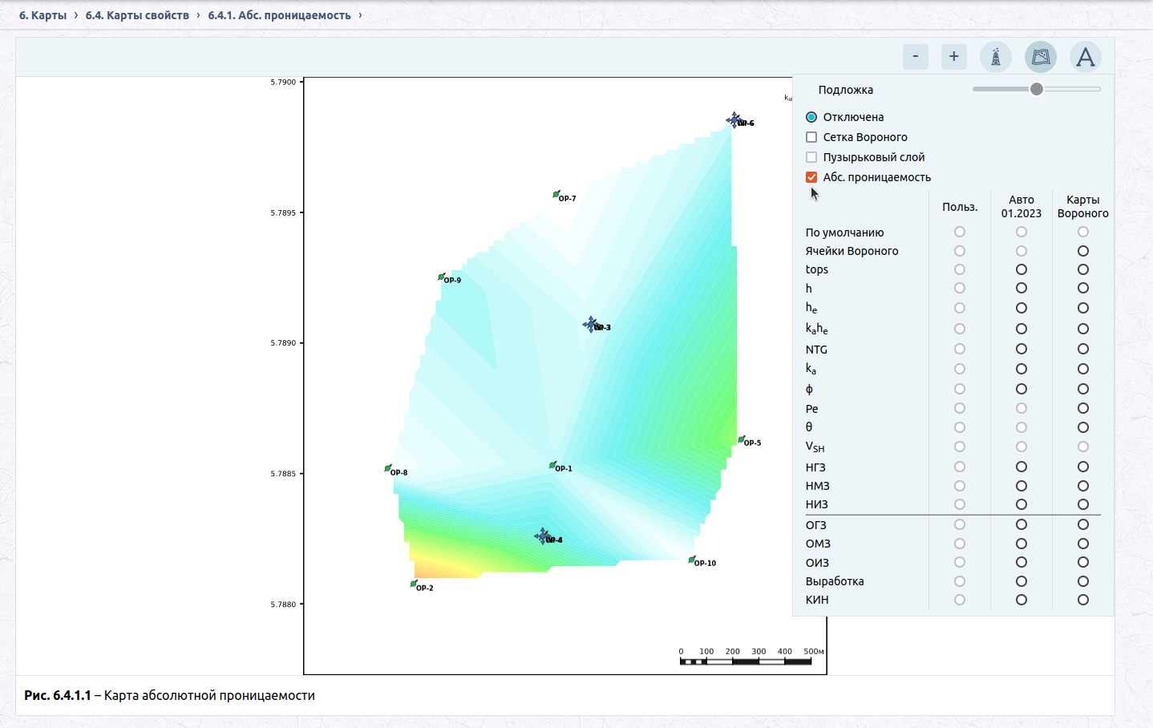Enable the 'Пузырьковый слой' checkbox
1153x728 pixels.
click(811, 157)
